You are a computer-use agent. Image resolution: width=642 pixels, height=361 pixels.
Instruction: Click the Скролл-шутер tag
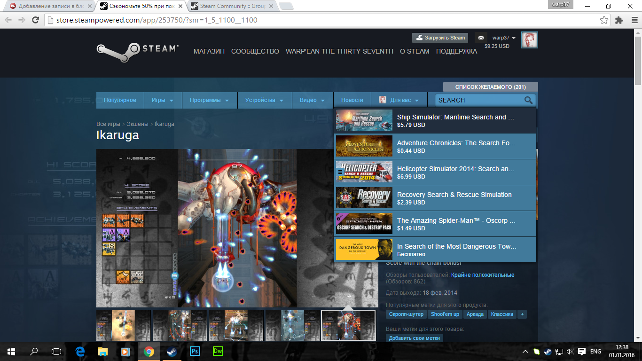pos(407,314)
